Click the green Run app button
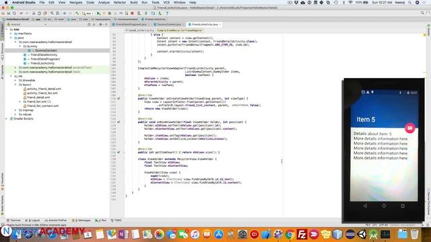Image resolution: width=431 pixels, height=242 pixels. click(x=98, y=13)
